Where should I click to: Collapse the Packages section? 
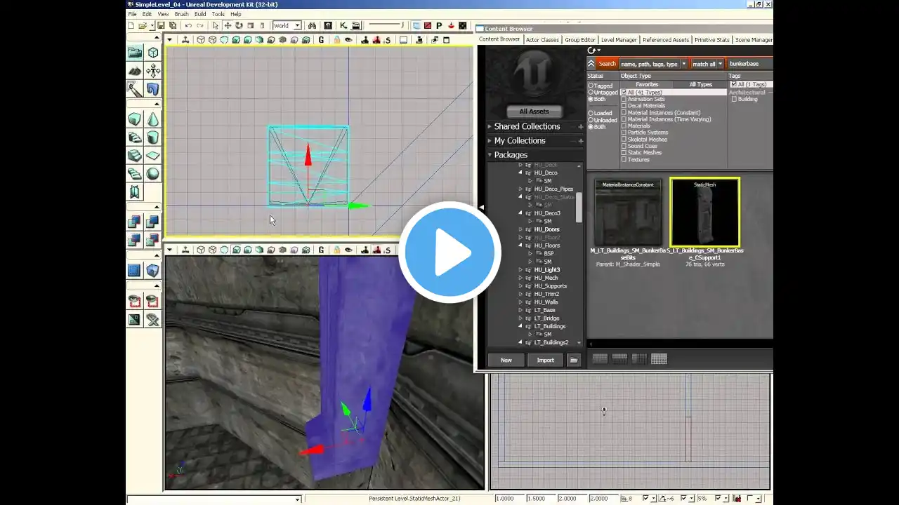coord(490,154)
